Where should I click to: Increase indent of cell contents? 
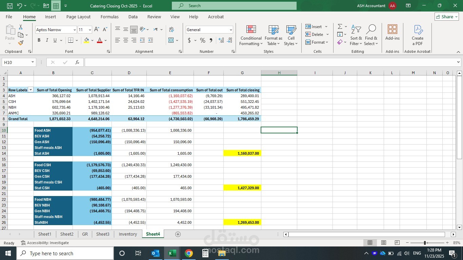pyautogui.click(x=150, y=40)
